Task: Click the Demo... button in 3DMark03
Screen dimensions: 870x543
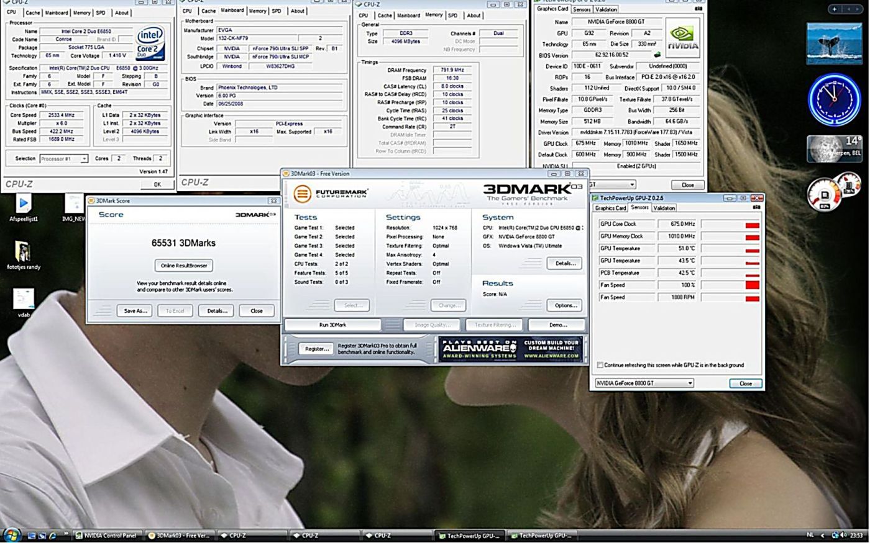Action: pos(557,325)
